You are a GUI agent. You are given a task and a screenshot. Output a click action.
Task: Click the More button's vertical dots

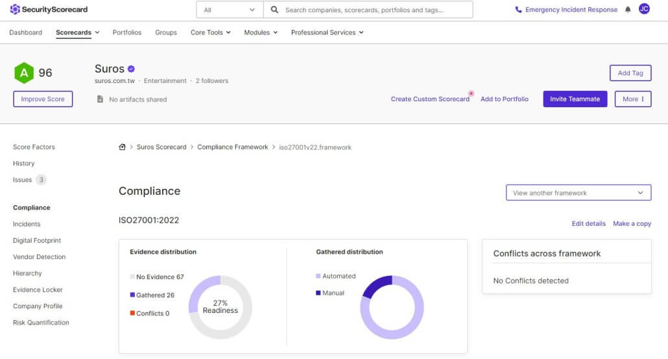tap(643, 99)
